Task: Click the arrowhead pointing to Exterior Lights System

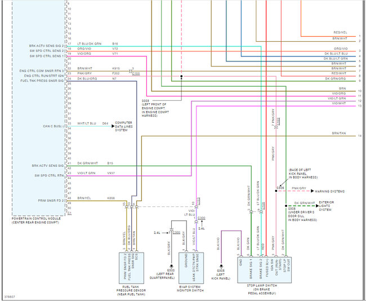Action: tap(317, 206)
